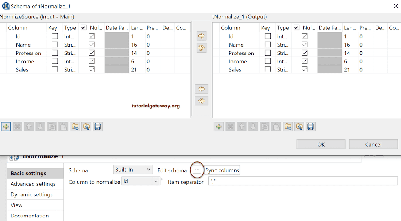401x221 pixels.
Task: Toggle Nullable for input Income row
Action: pyautogui.click(x=92, y=61)
